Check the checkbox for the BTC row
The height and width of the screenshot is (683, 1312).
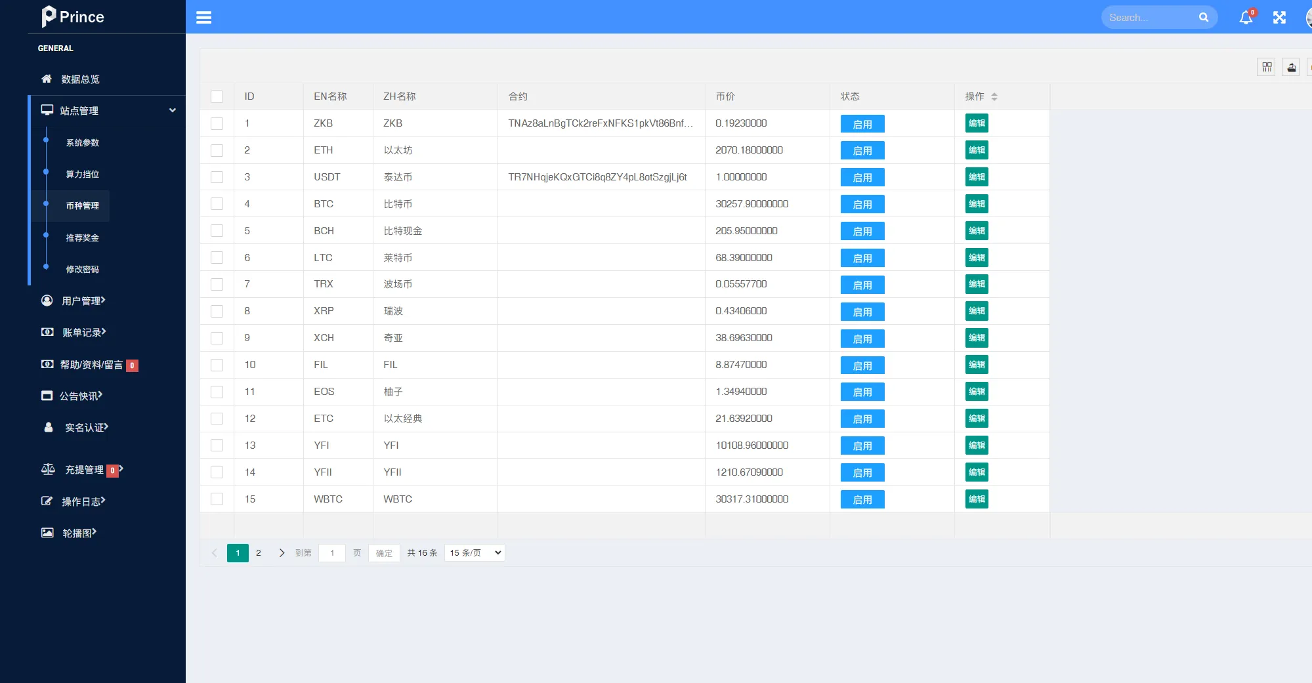pyautogui.click(x=217, y=203)
